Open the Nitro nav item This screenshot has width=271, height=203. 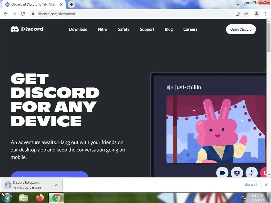point(103,29)
